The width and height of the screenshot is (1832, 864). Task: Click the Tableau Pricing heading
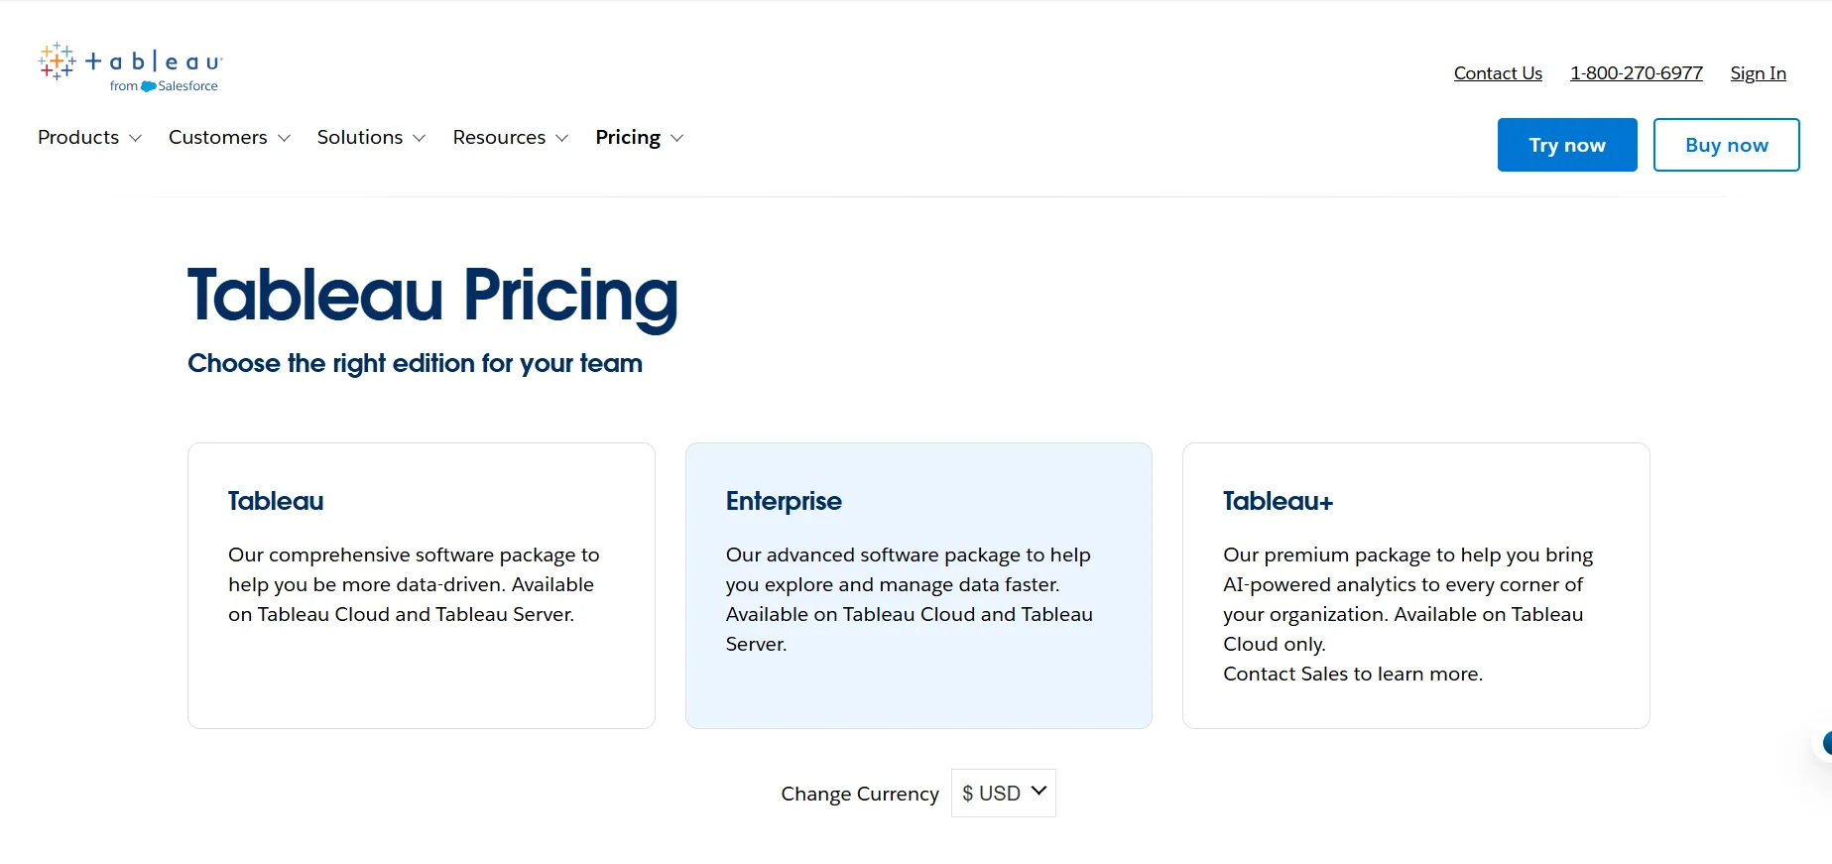(x=432, y=296)
